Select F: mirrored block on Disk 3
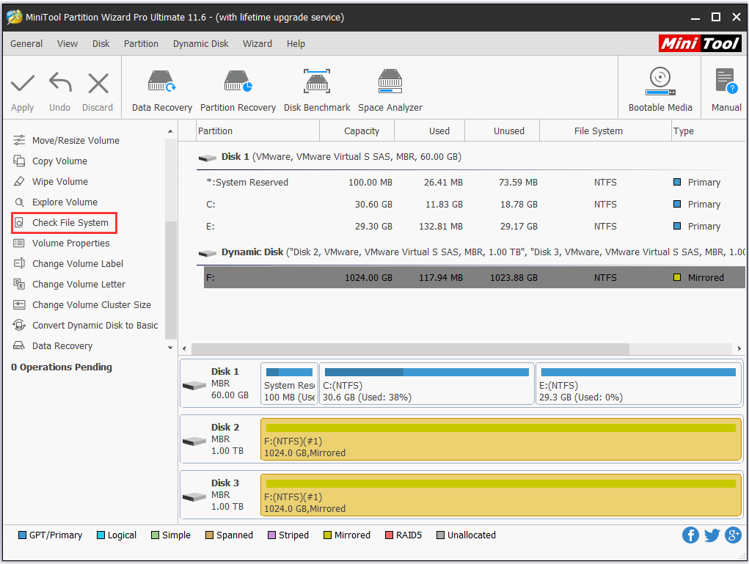749x564 pixels. click(x=500, y=495)
